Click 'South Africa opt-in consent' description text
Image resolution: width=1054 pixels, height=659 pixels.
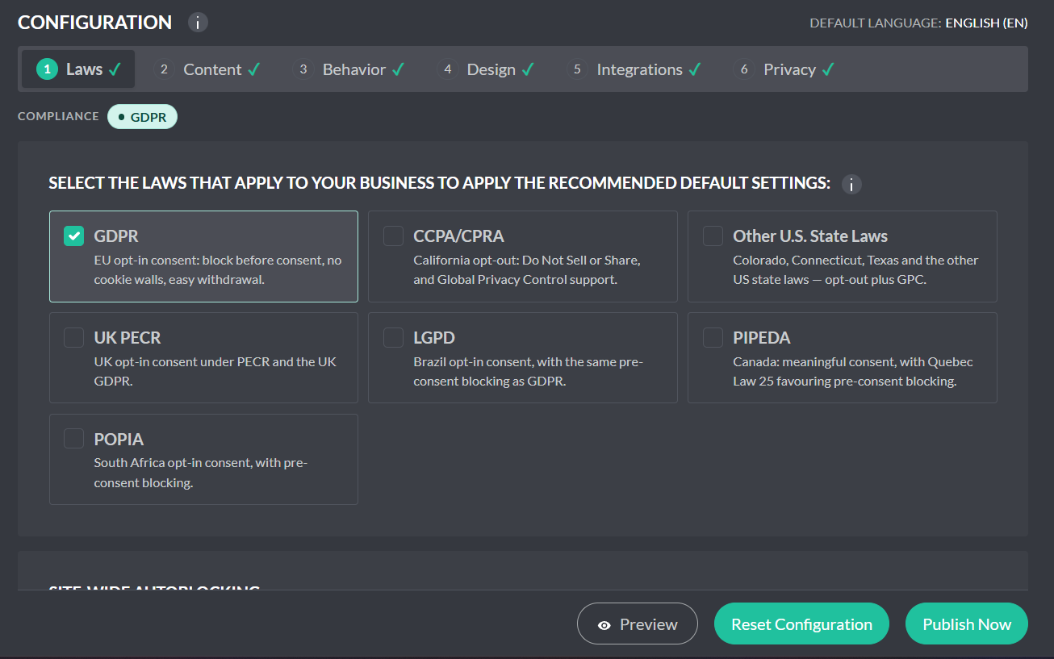[201, 473]
